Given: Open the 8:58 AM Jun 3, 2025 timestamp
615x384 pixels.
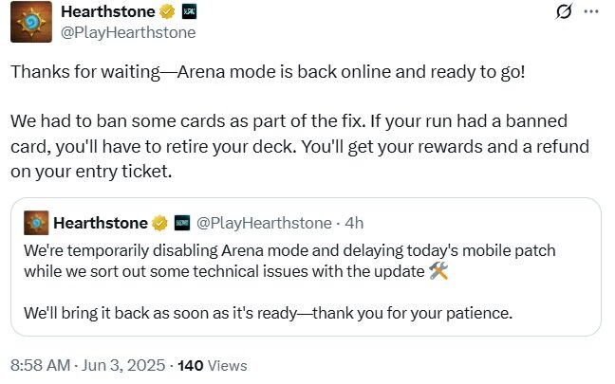Looking at the screenshot, I should (88, 365).
